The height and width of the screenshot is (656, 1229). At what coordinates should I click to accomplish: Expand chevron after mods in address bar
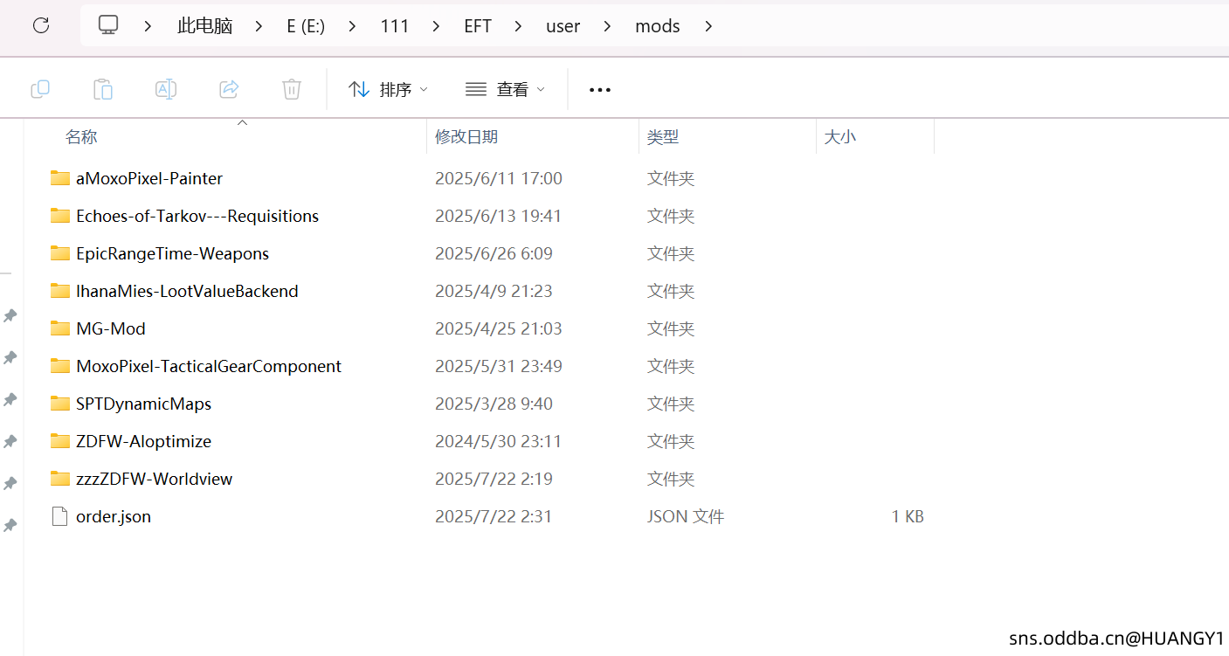point(708,26)
